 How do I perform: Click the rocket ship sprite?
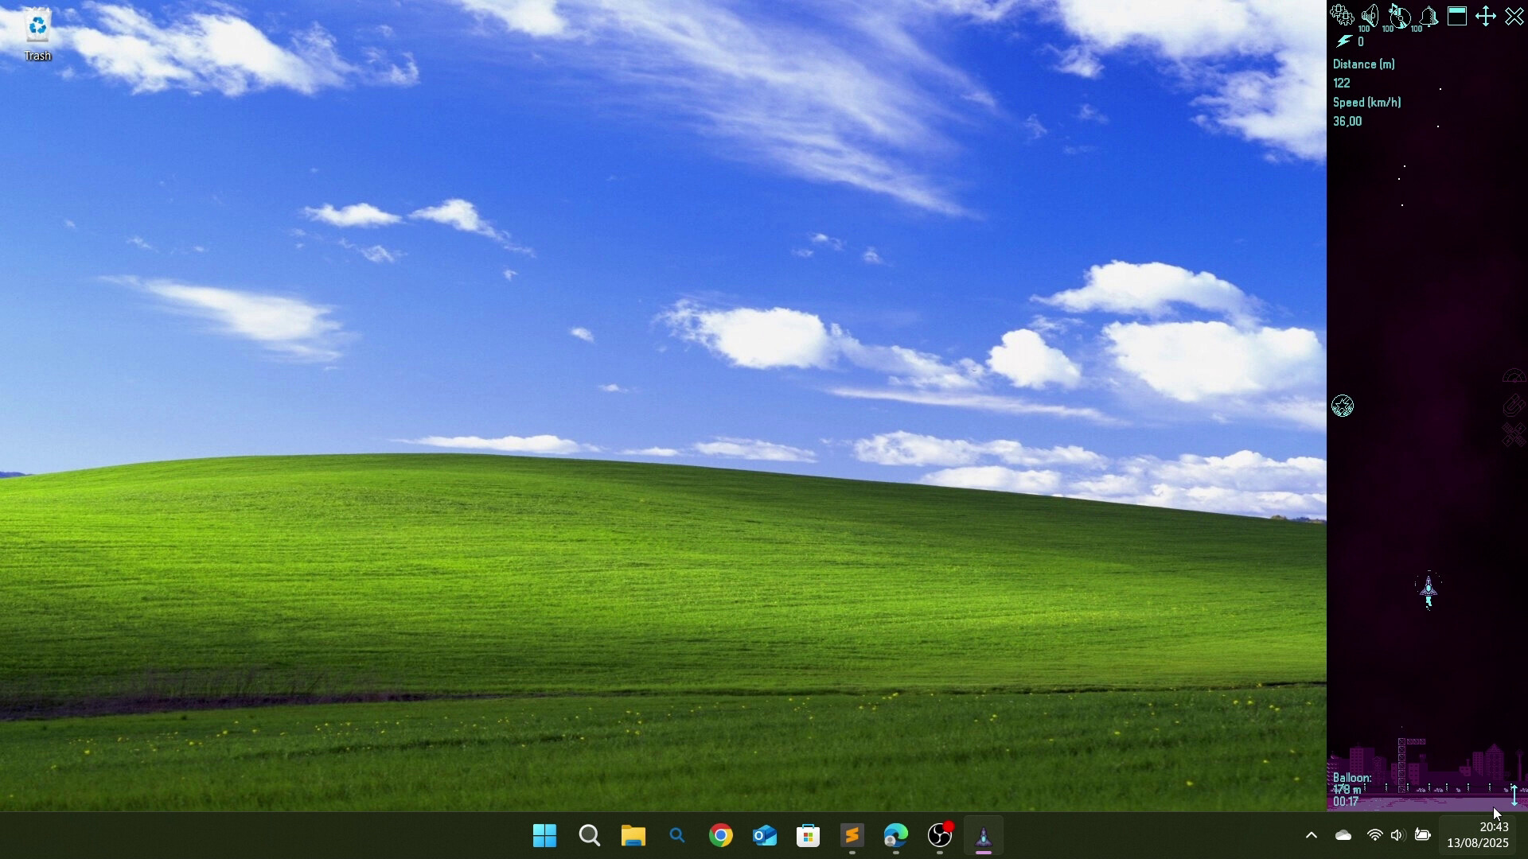pyautogui.click(x=1429, y=589)
